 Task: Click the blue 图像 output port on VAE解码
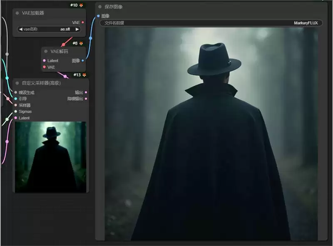82,60
